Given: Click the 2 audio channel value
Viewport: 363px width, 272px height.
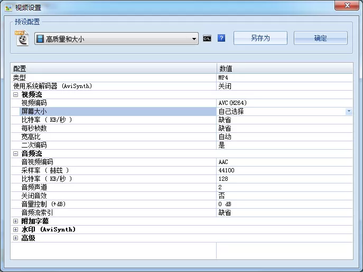Looking at the screenshot, I should (220, 187).
